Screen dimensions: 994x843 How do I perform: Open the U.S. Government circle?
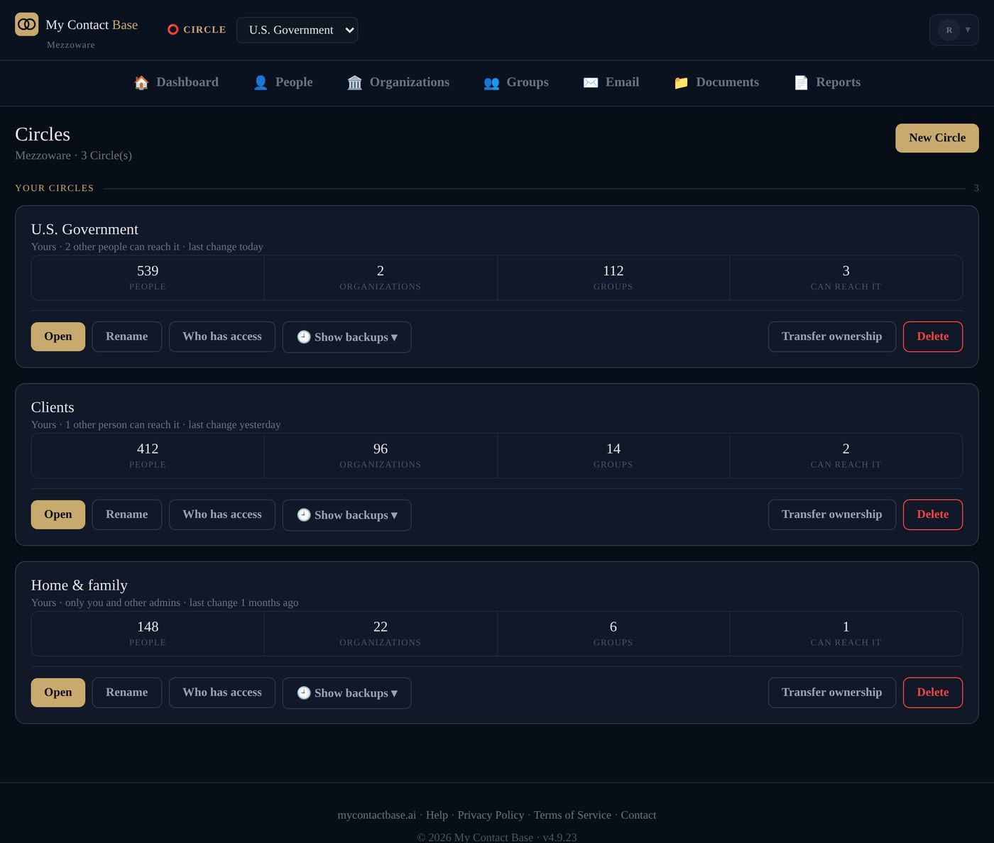point(58,336)
